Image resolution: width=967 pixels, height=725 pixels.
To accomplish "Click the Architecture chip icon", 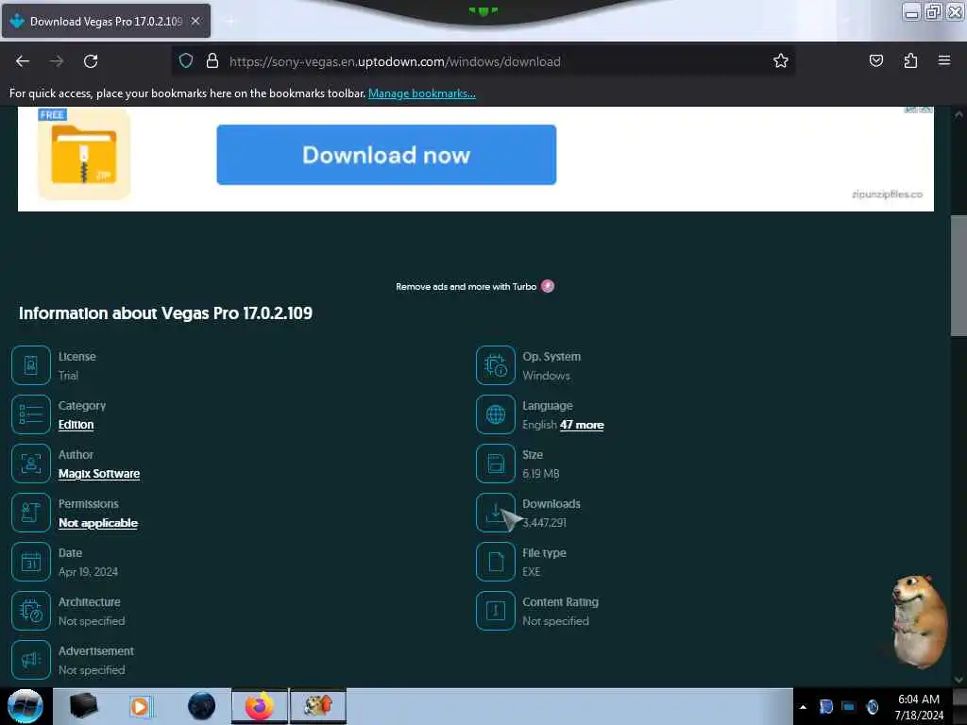I will pyautogui.click(x=31, y=611).
